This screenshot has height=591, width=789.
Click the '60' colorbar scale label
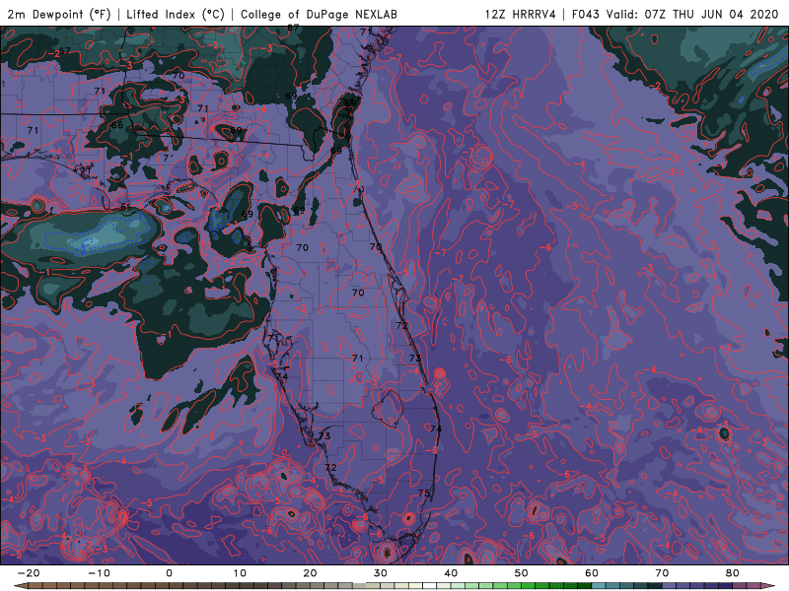592,573
